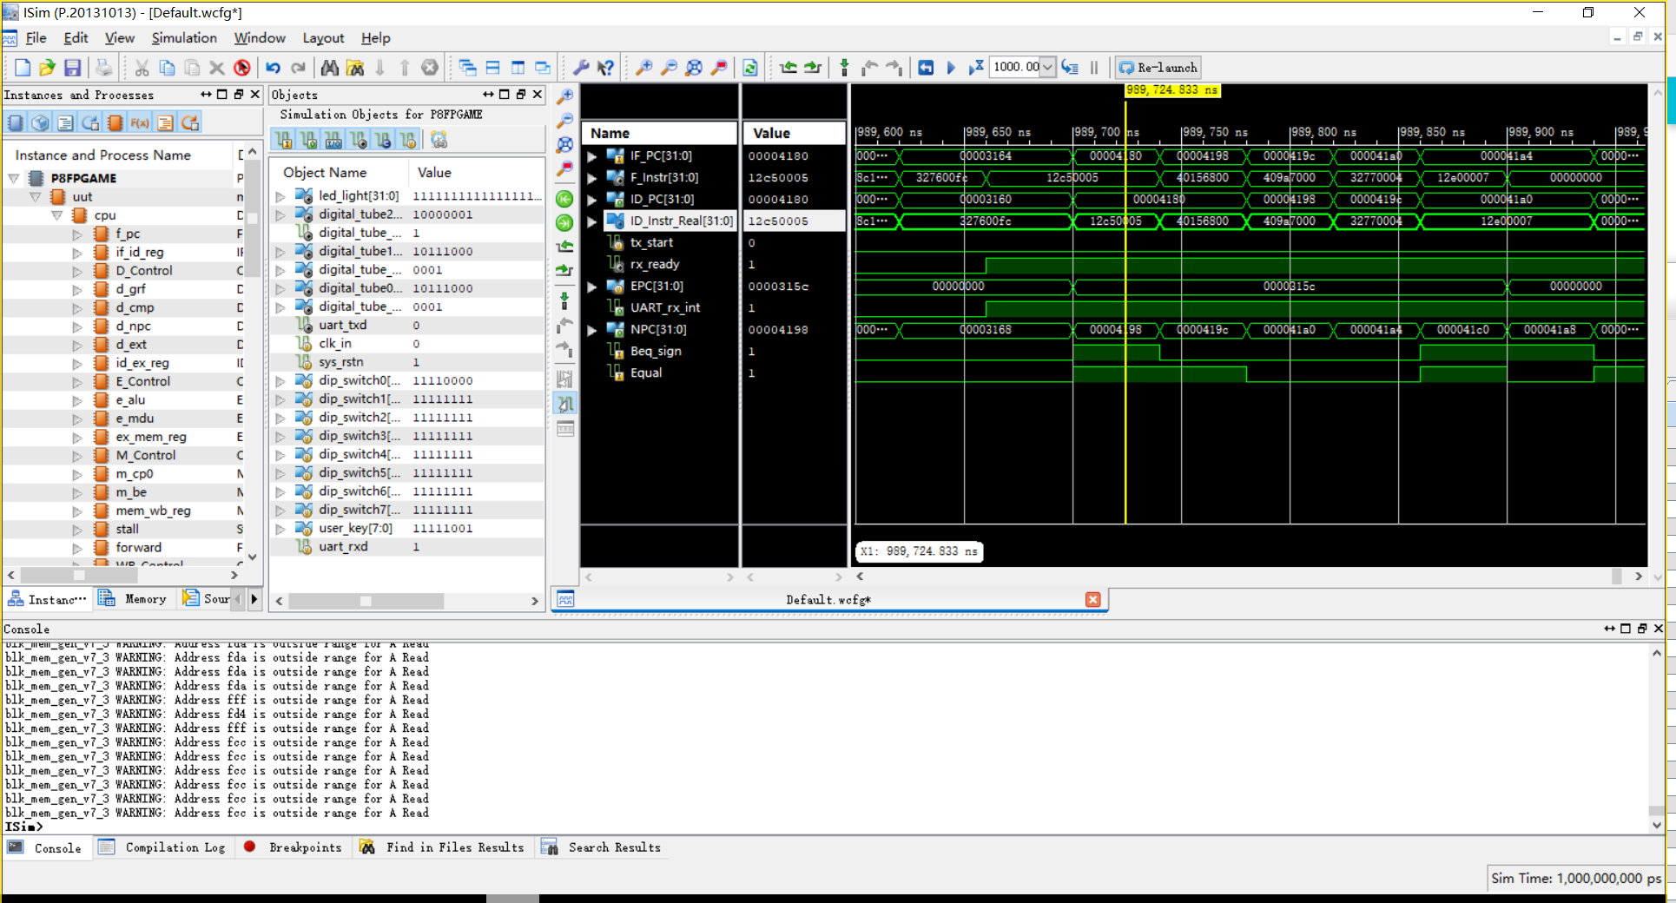Select the ID_Instr_Real[31:0] signal row
The image size is (1676, 903).
click(x=713, y=221)
